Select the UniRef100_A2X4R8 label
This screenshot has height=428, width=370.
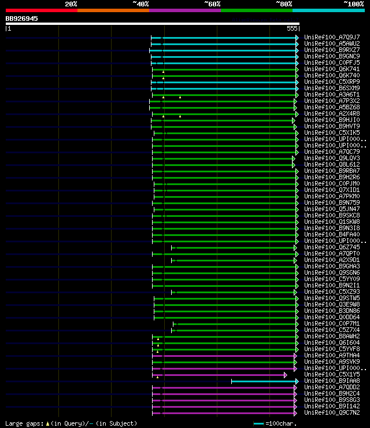tap(332, 113)
